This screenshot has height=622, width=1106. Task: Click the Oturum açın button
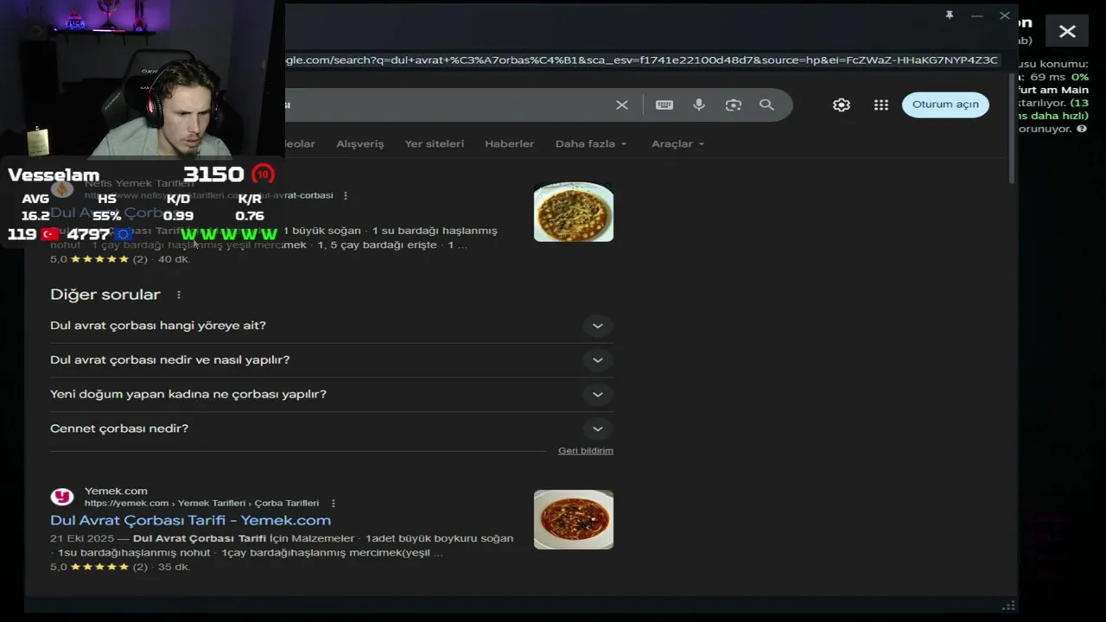pyautogui.click(x=945, y=105)
